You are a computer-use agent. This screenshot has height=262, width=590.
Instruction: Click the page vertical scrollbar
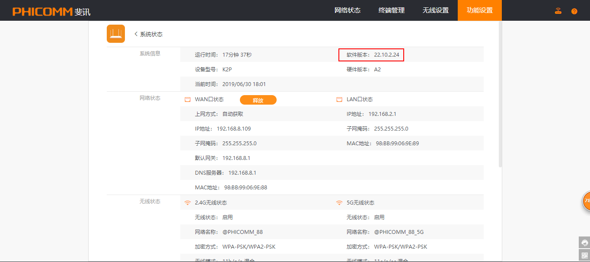pos(500,95)
